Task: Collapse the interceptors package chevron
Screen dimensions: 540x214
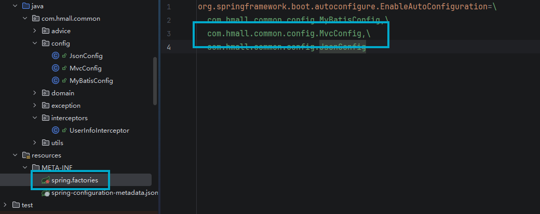Action: pos(34,118)
